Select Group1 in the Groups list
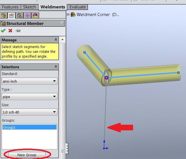 pyautogui.click(x=29, y=127)
